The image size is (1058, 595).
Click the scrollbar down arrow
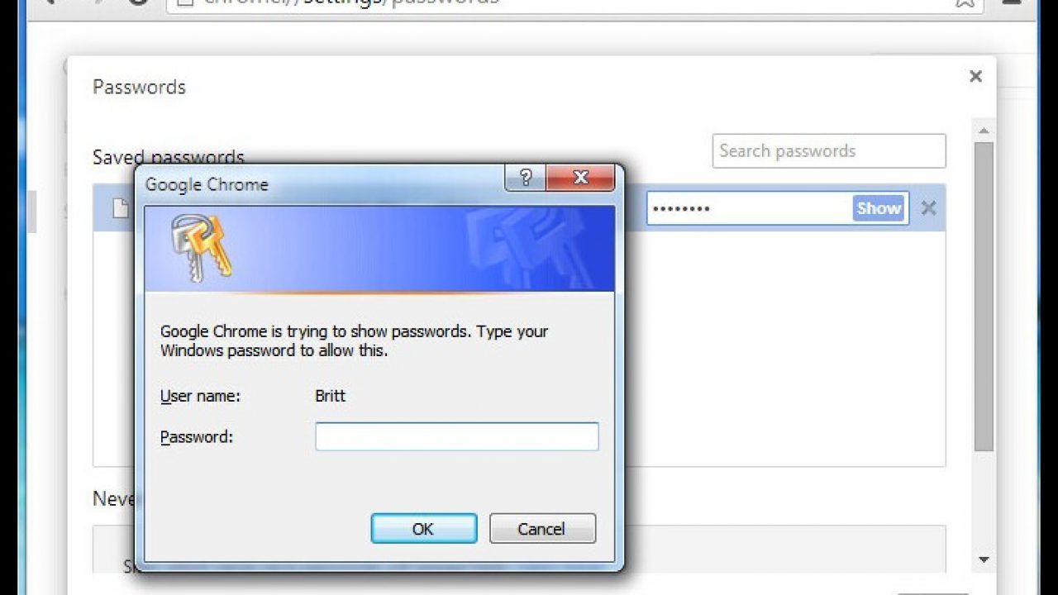[984, 559]
